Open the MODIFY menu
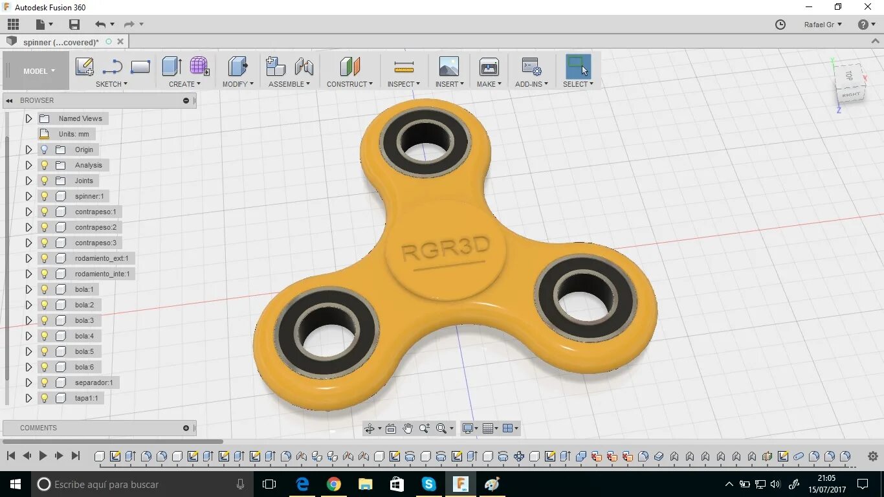Screen dimensions: 884x497 pyautogui.click(x=238, y=84)
